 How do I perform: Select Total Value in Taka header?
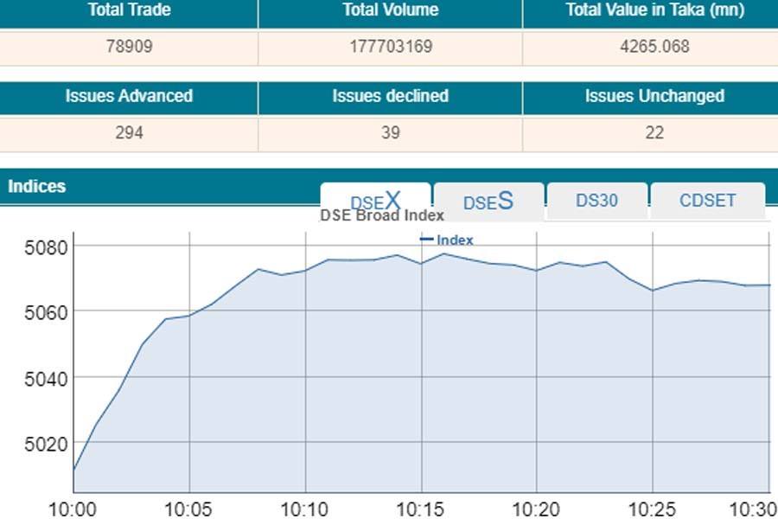pos(654,11)
